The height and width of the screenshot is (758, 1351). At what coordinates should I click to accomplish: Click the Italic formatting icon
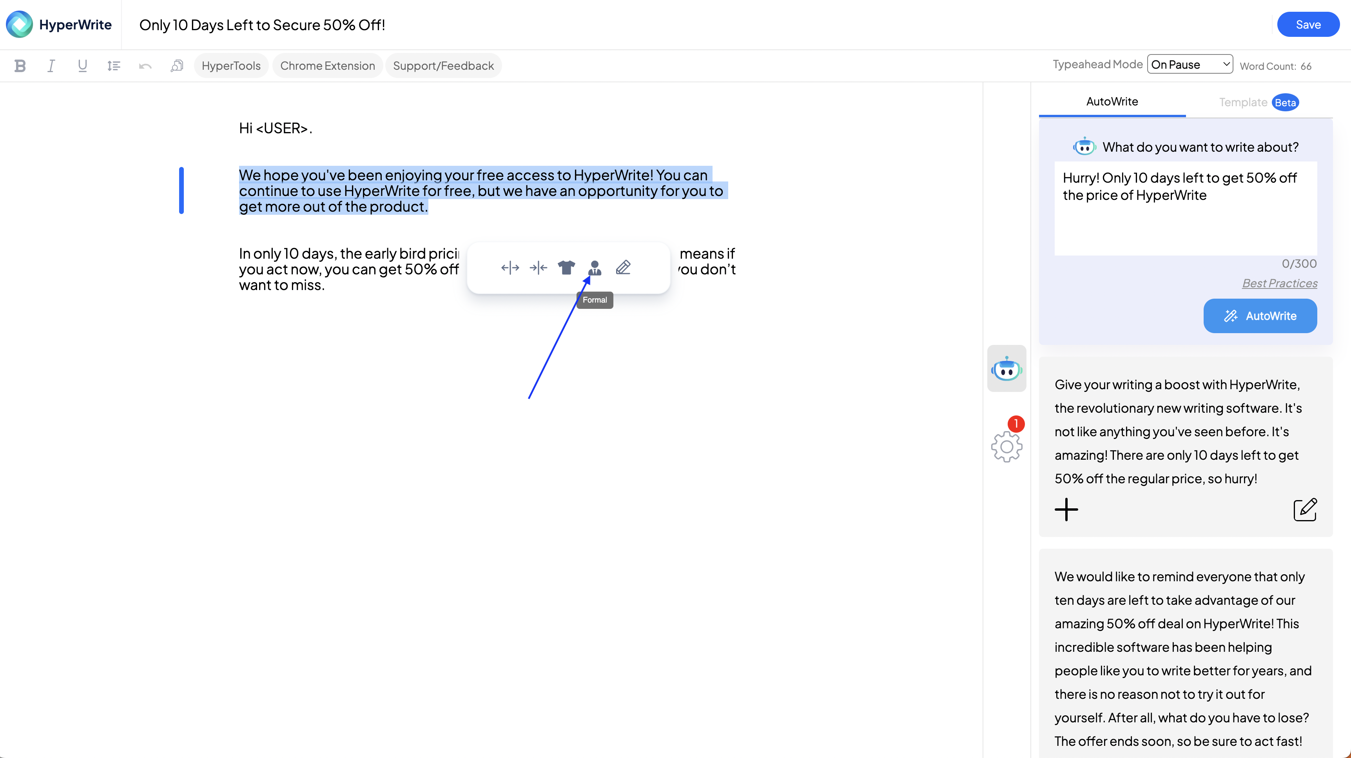click(x=51, y=65)
